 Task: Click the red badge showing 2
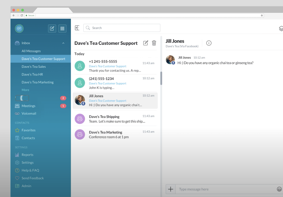pyautogui.click(x=63, y=98)
